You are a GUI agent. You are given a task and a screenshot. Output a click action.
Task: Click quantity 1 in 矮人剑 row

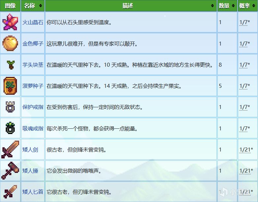click(220, 150)
